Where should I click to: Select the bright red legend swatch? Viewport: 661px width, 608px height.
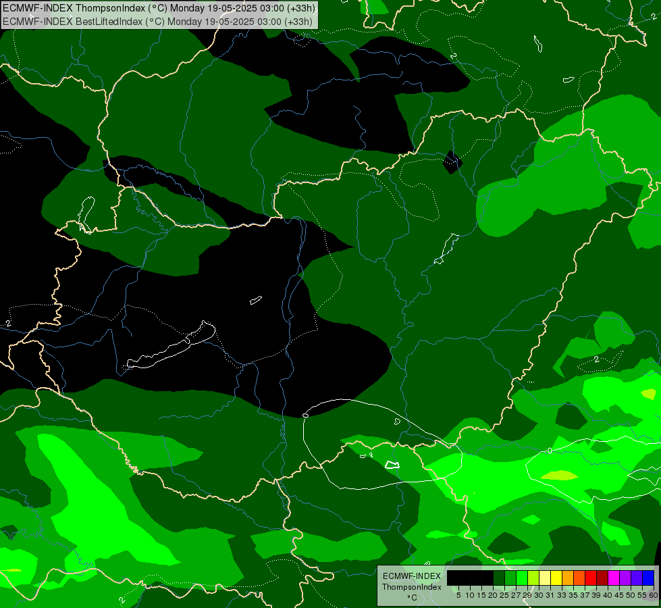pyautogui.click(x=591, y=578)
